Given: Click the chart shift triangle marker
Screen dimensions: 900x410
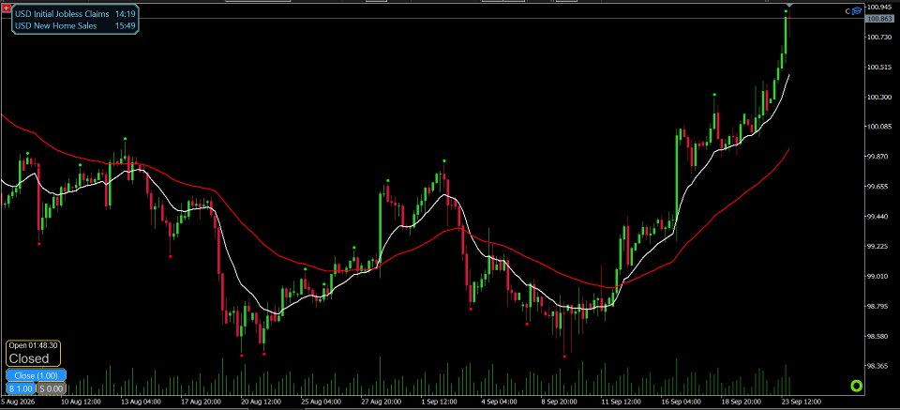Looking at the screenshot, I should pos(789,6).
